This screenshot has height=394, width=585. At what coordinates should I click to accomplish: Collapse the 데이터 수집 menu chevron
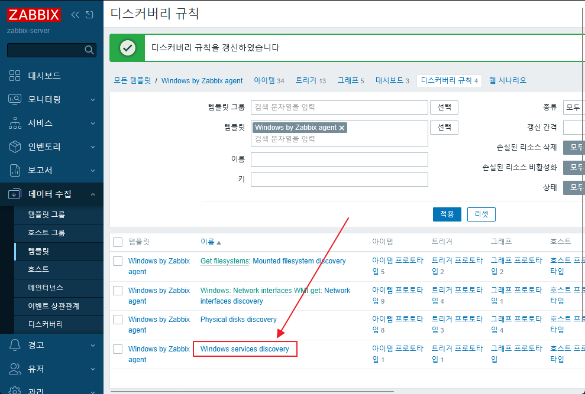[x=93, y=194]
